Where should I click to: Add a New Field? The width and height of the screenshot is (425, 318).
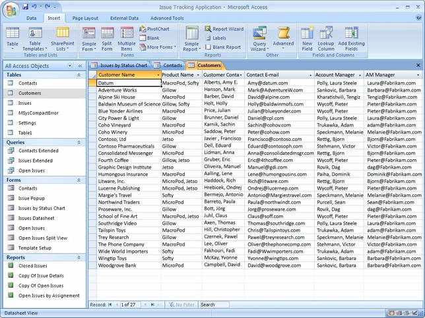click(307, 39)
